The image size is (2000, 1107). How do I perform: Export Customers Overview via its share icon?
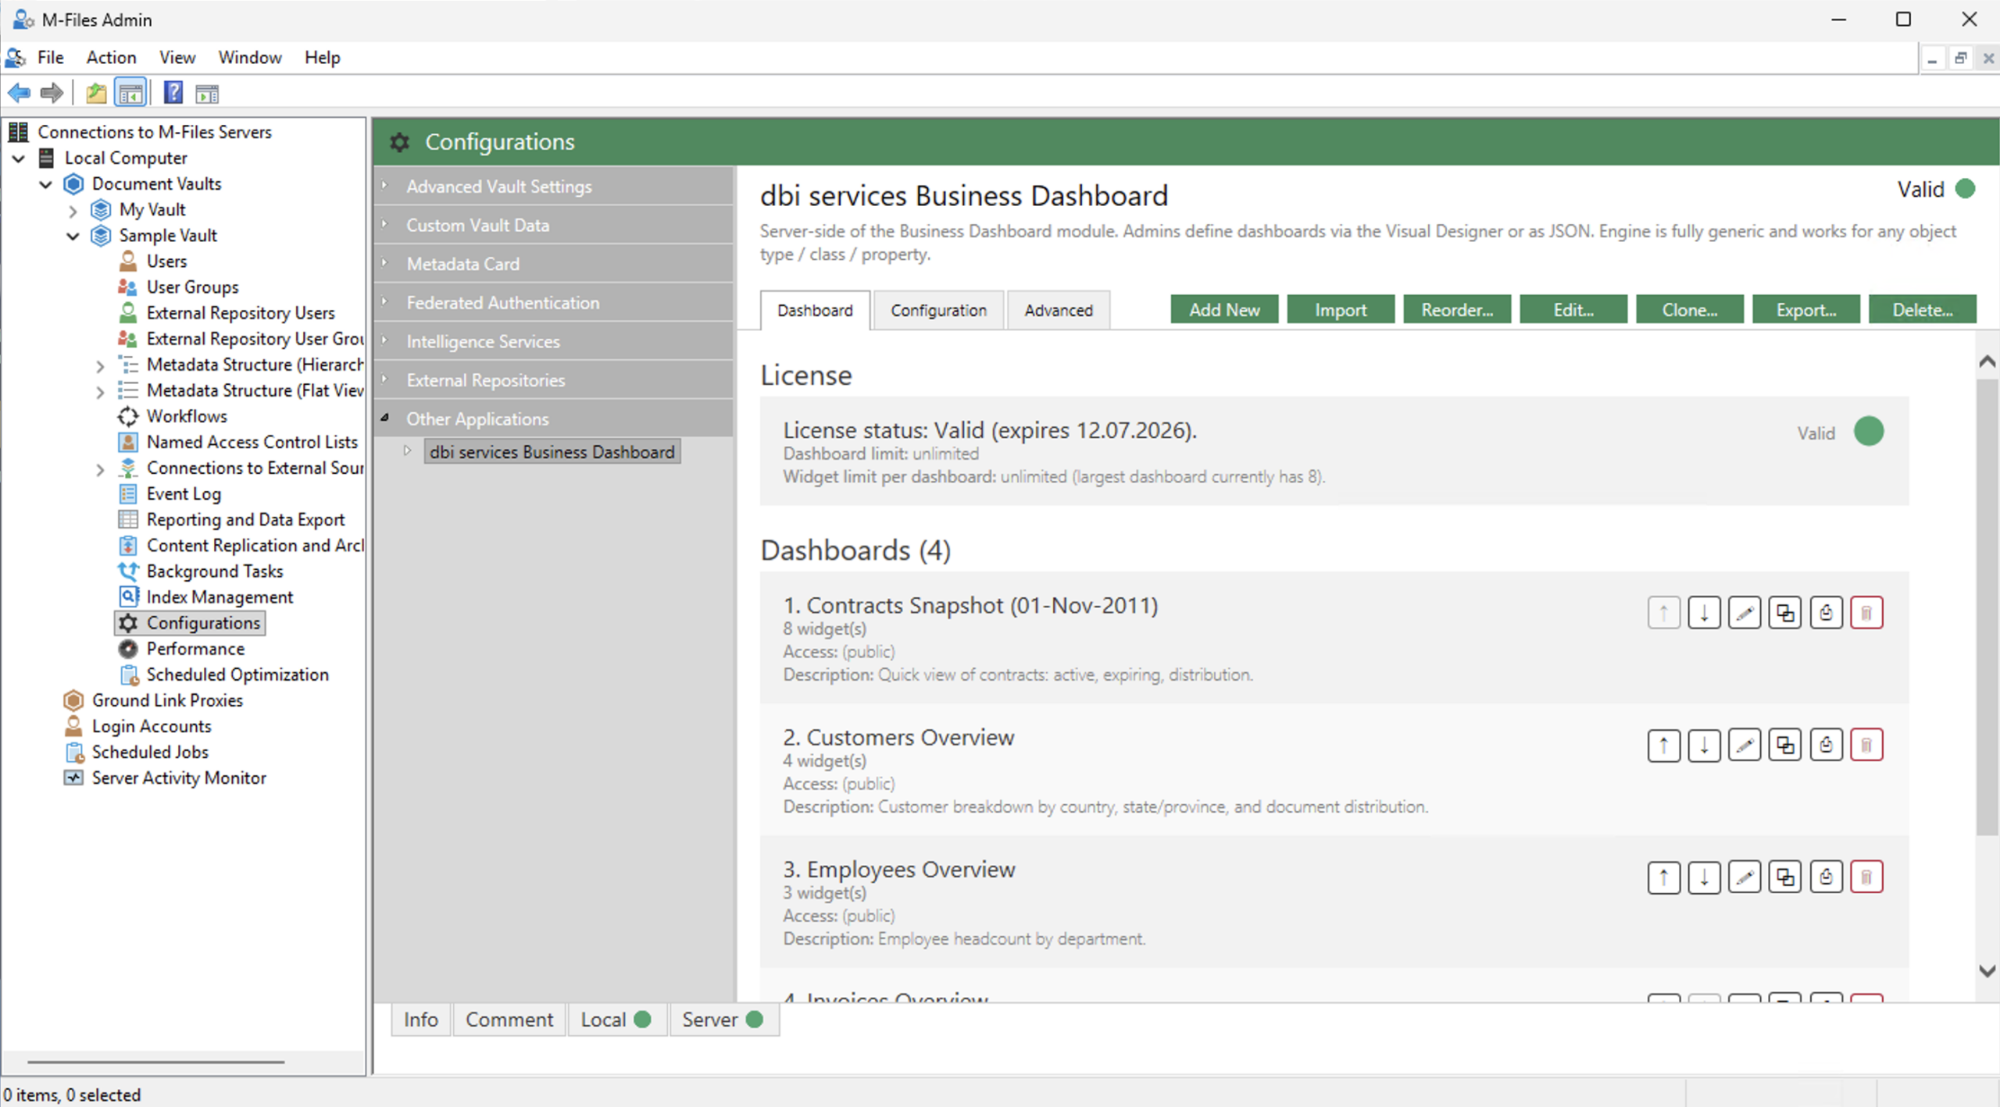click(x=1826, y=745)
